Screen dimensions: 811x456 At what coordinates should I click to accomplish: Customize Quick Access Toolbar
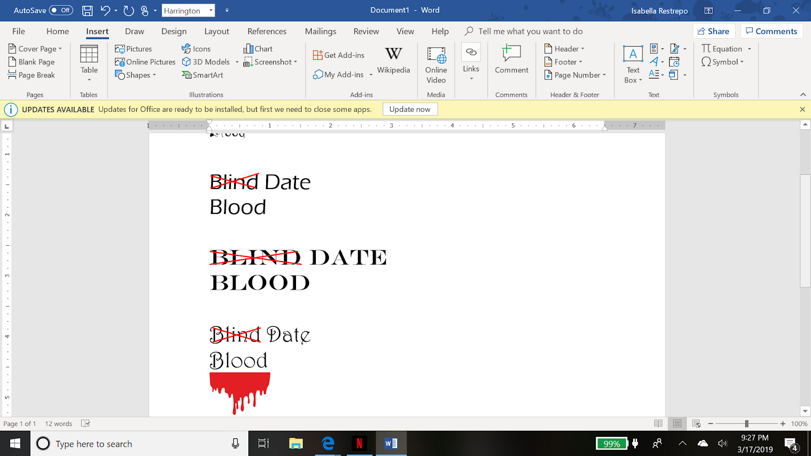(x=227, y=10)
